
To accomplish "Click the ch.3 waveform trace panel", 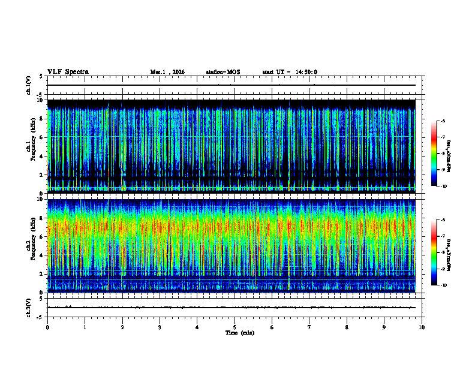I will pyautogui.click(x=235, y=308).
